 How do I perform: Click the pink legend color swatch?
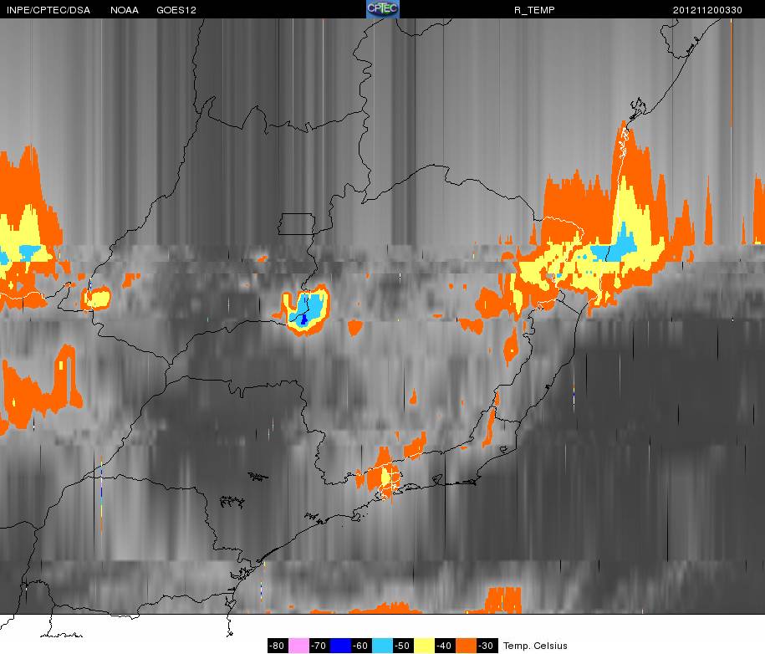[298, 645]
